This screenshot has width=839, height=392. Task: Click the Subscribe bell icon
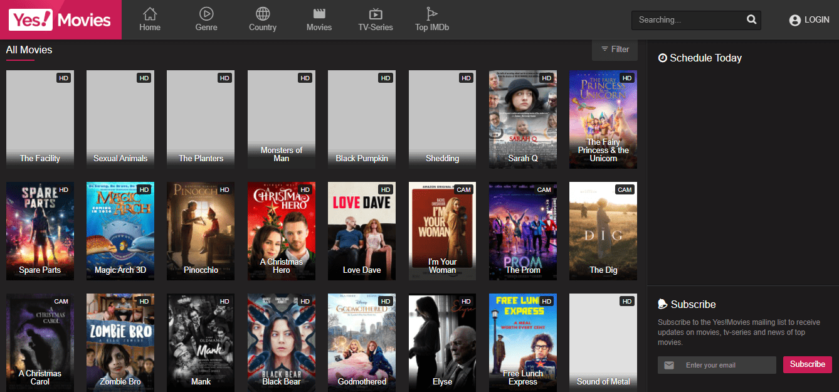tap(663, 304)
